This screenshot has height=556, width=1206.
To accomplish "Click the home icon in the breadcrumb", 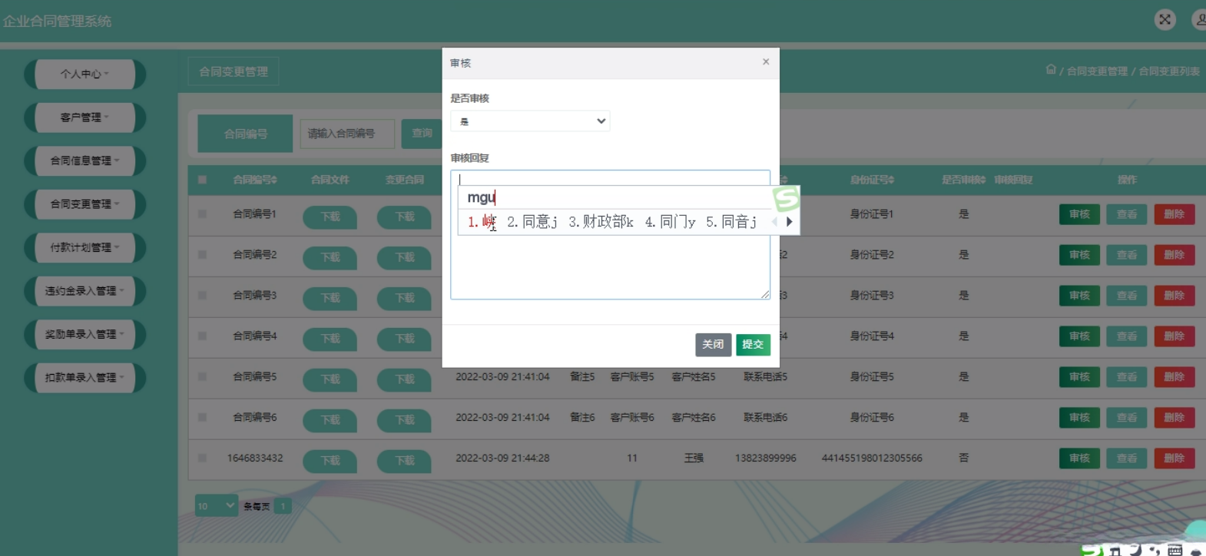I will click(1051, 70).
